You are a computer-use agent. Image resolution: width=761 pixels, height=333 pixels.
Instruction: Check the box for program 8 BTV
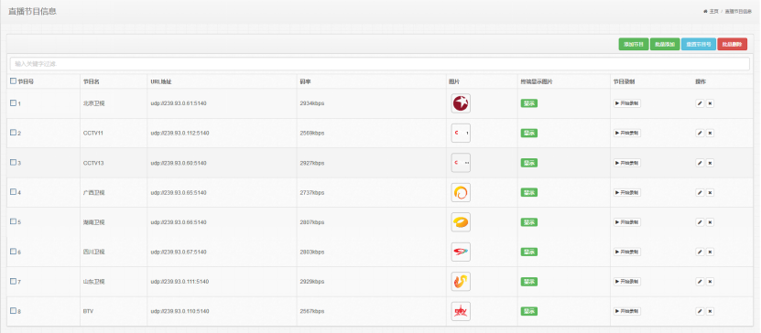pos(13,311)
